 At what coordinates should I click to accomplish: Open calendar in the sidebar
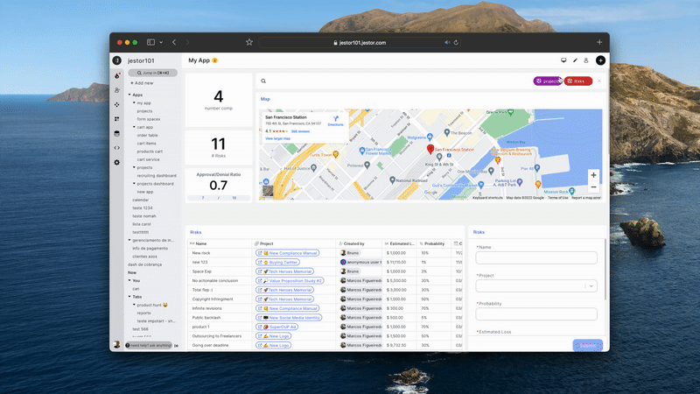(x=141, y=201)
